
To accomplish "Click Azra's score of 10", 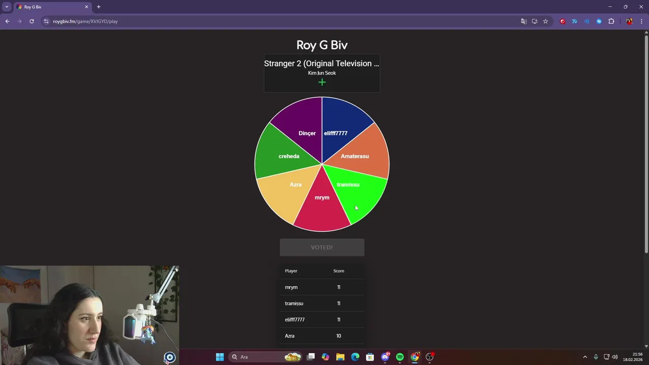I will click(x=339, y=336).
